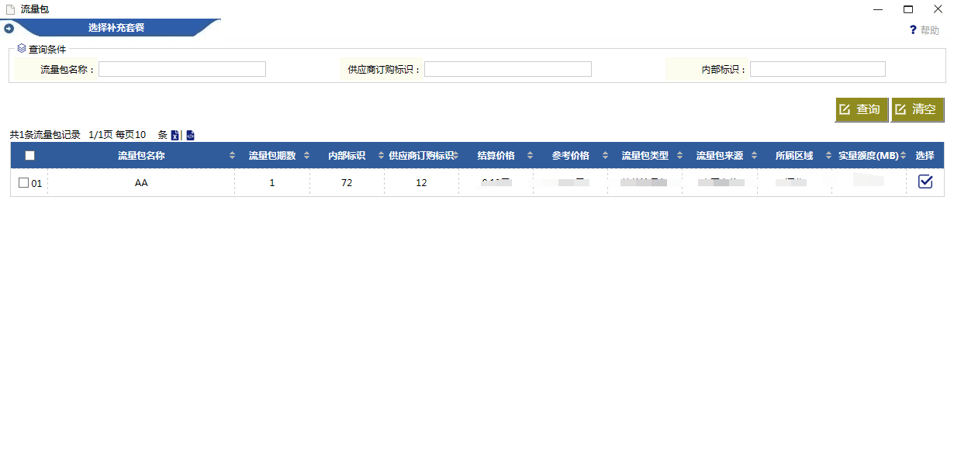Export records with the Excel icon
The height and width of the screenshot is (456, 954).
(x=175, y=135)
